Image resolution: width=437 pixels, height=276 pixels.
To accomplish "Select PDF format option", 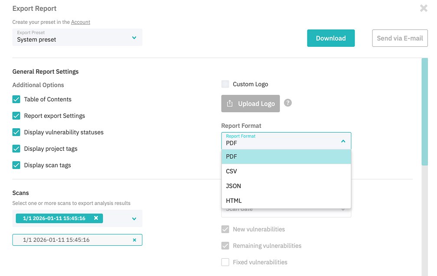I will 286,156.
